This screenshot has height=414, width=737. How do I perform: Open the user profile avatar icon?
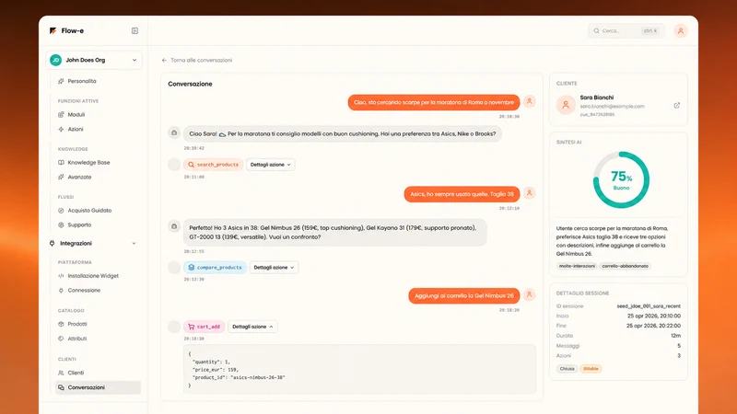click(680, 30)
